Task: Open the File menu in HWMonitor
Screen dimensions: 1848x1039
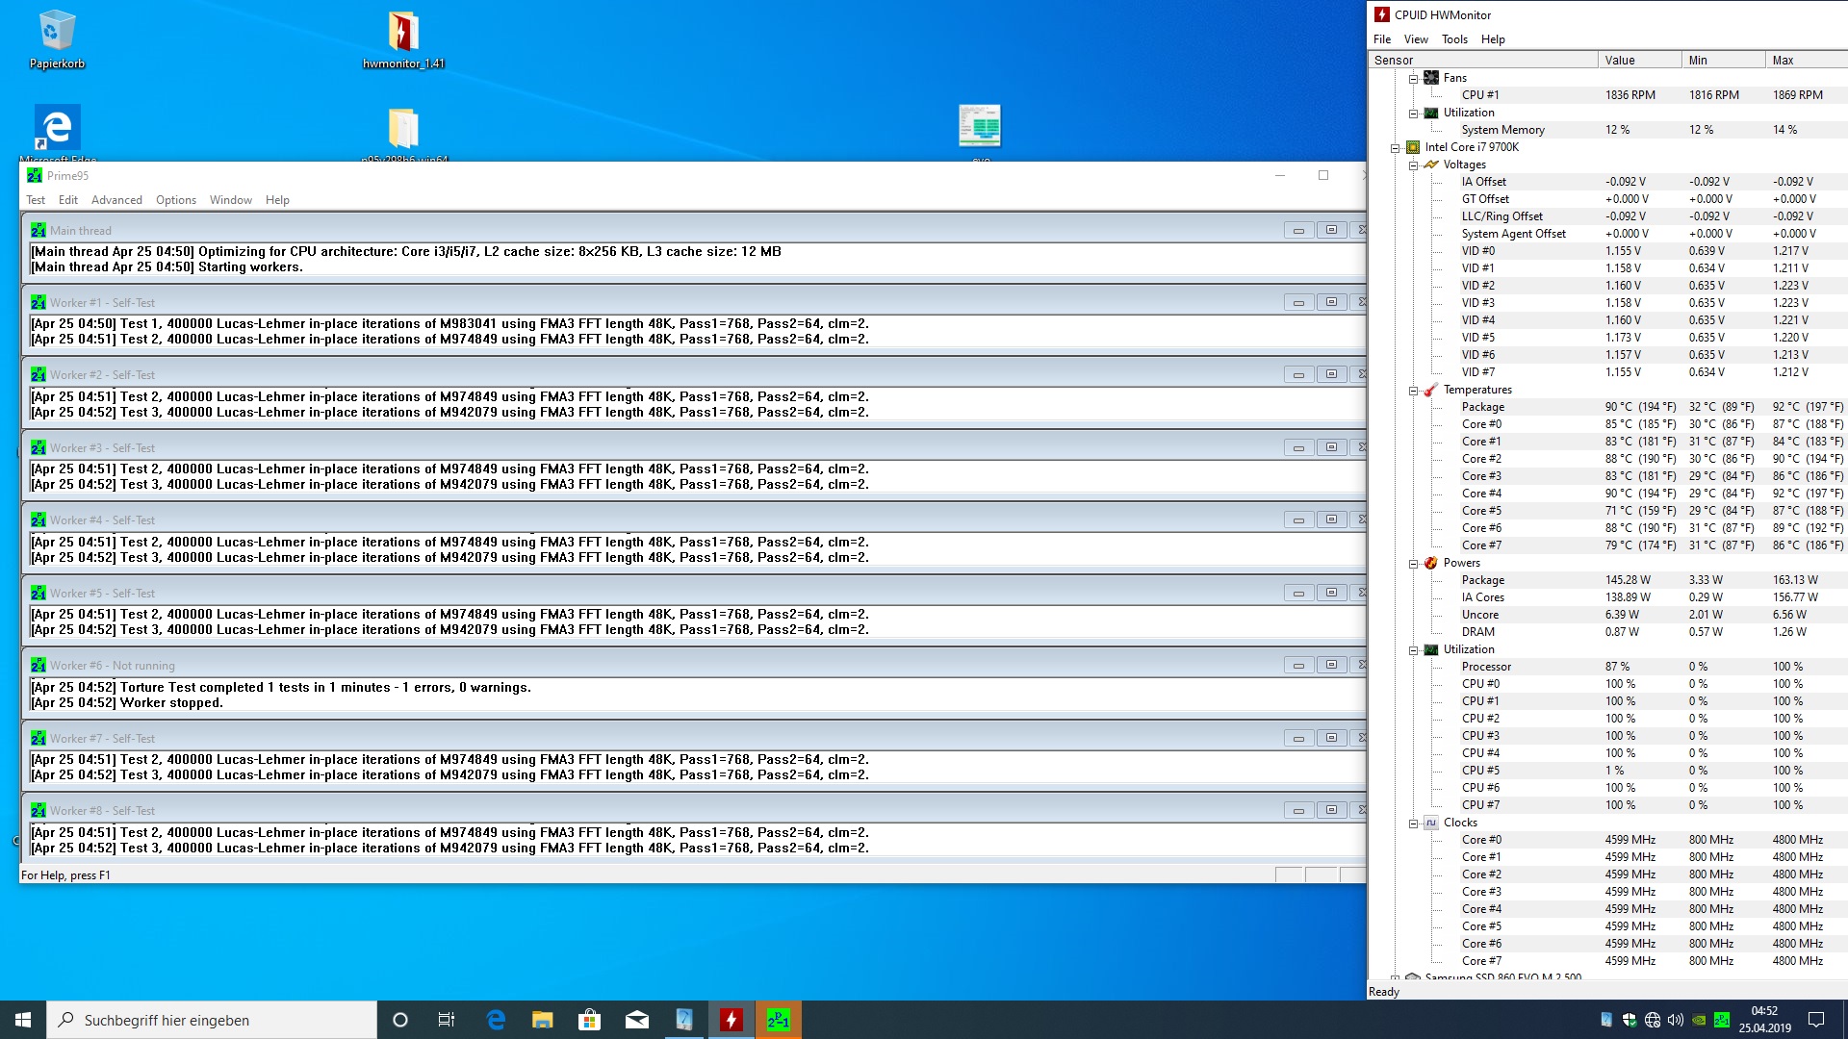Action: click(1382, 39)
